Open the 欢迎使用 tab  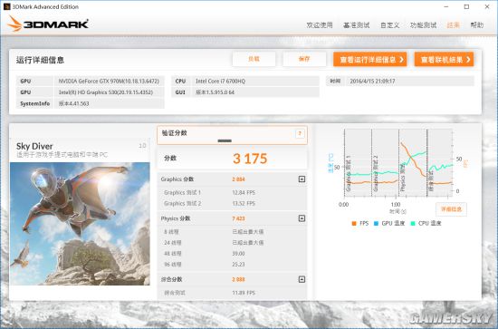click(x=320, y=25)
